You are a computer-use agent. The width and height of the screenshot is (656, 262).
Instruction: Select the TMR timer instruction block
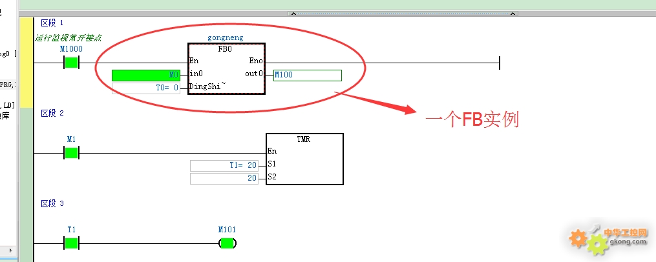point(304,159)
